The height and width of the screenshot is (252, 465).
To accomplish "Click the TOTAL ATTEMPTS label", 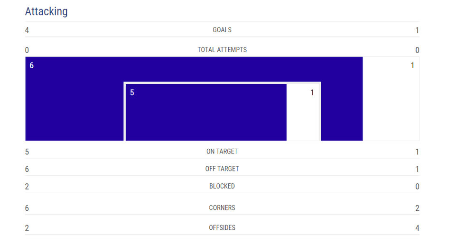I will tap(222, 50).
